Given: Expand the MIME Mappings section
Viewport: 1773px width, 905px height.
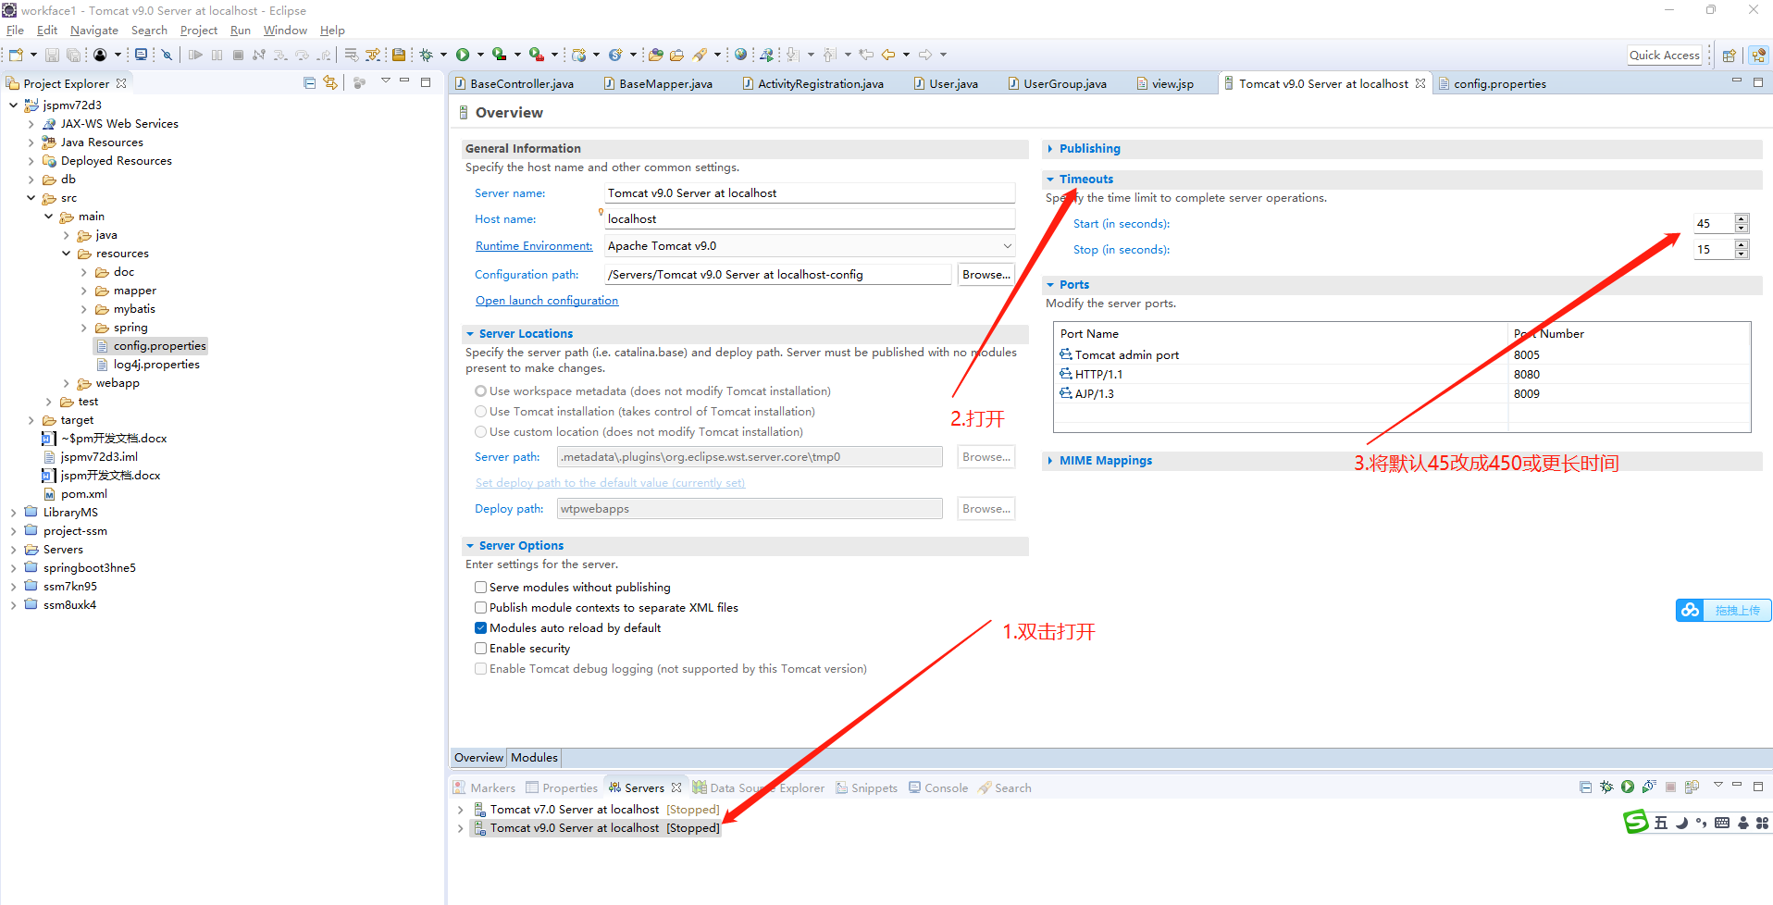Looking at the screenshot, I should coord(1050,461).
